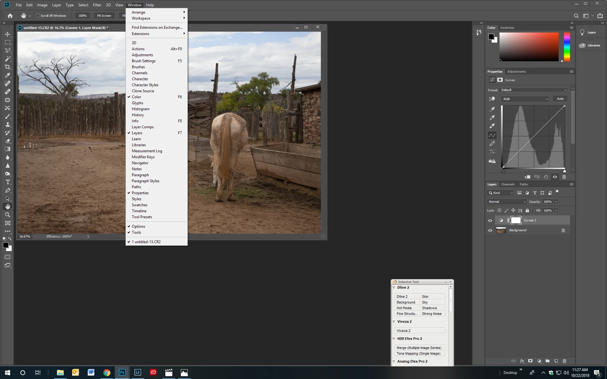The image size is (607, 379).
Task: Hide the Background layer
Action: pos(490,230)
